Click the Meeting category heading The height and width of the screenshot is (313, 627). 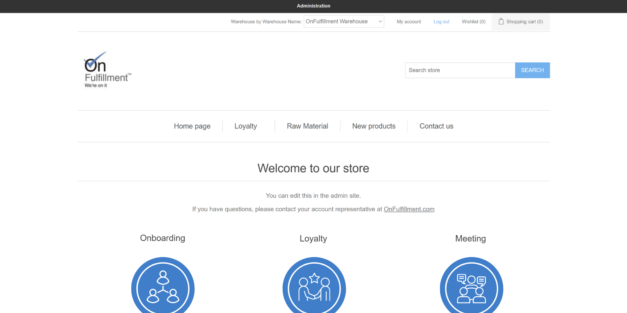coord(470,239)
